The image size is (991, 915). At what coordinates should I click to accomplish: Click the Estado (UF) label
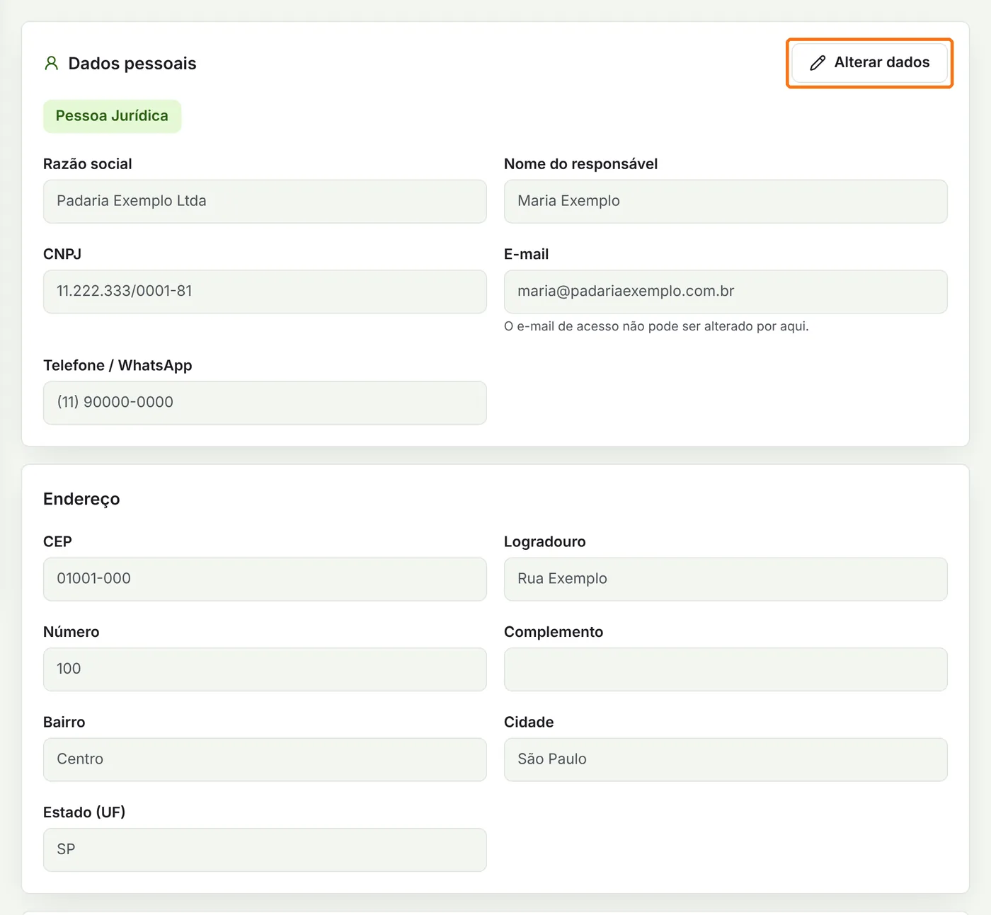84,812
